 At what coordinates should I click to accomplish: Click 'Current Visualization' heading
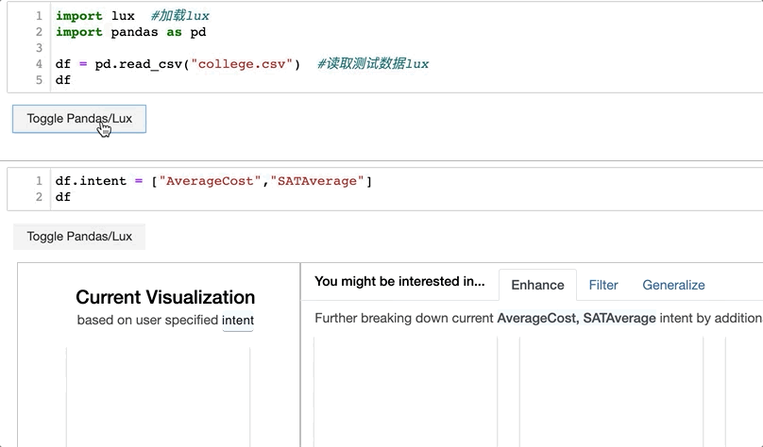point(165,297)
